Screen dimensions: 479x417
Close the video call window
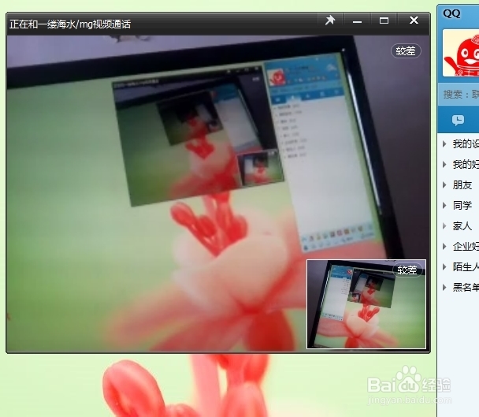[x=414, y=20]
